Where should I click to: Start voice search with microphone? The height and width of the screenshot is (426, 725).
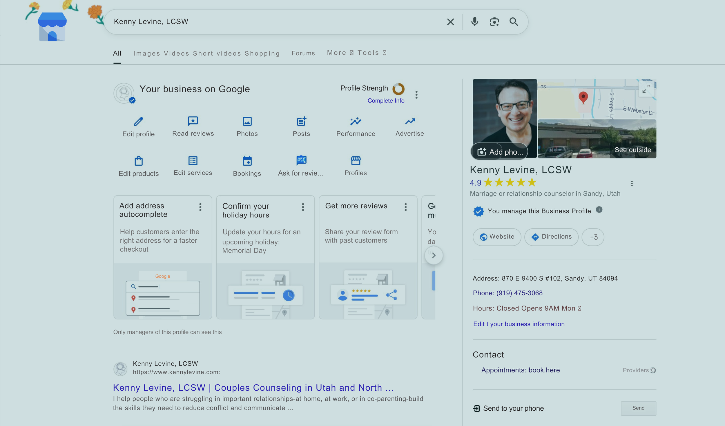[x=474, y=22]
